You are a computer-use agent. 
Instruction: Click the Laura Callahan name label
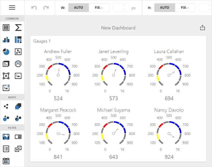click(169, 51)
